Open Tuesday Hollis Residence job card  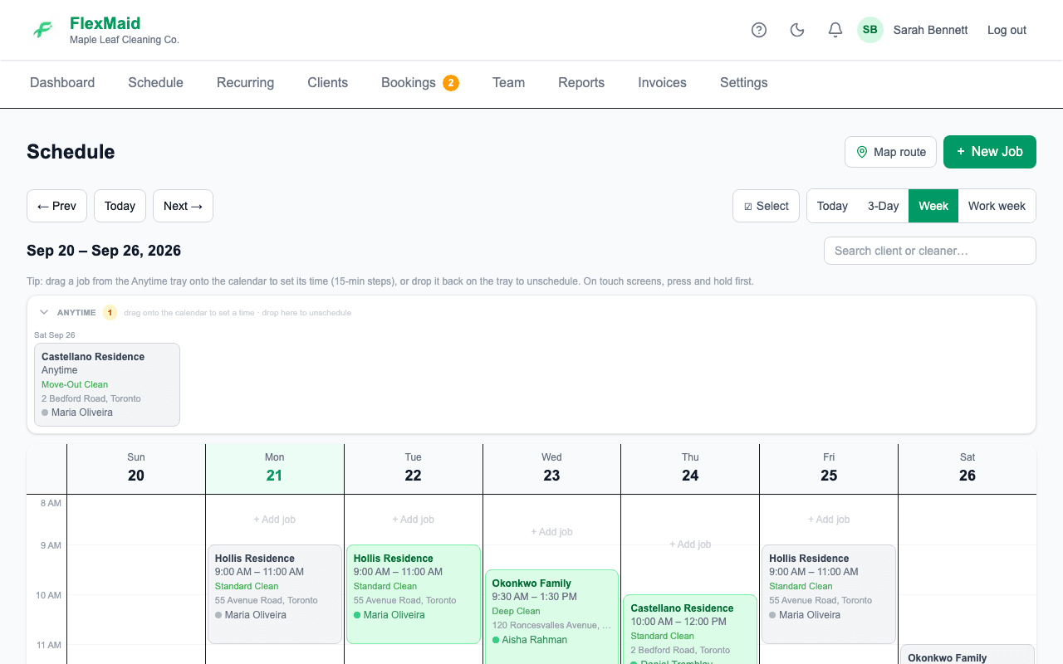414,594
